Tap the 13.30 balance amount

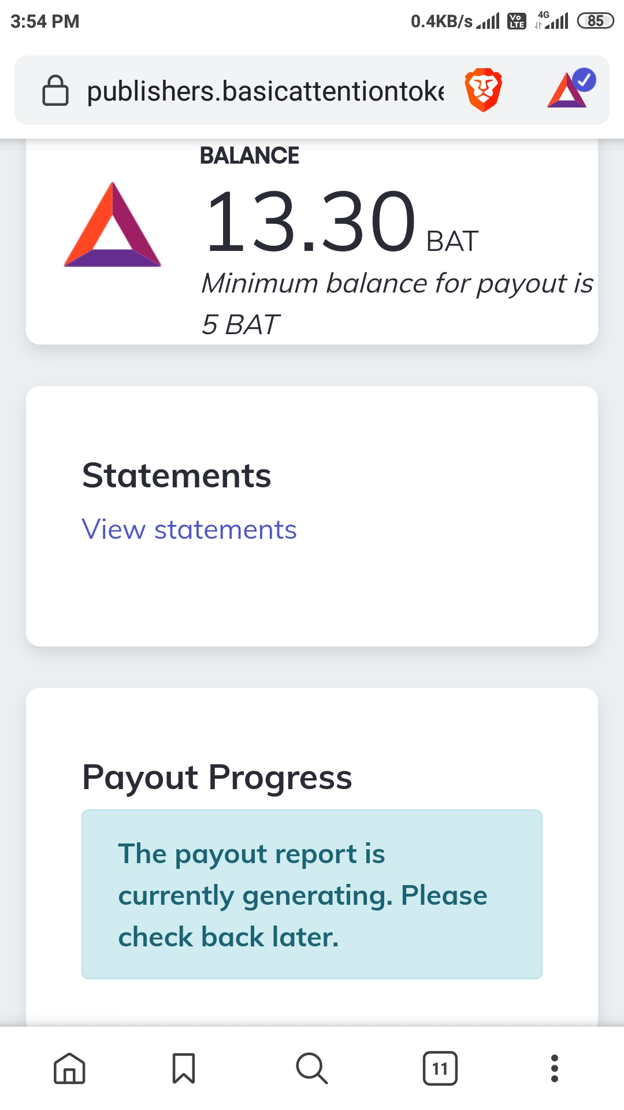[311, 223]
